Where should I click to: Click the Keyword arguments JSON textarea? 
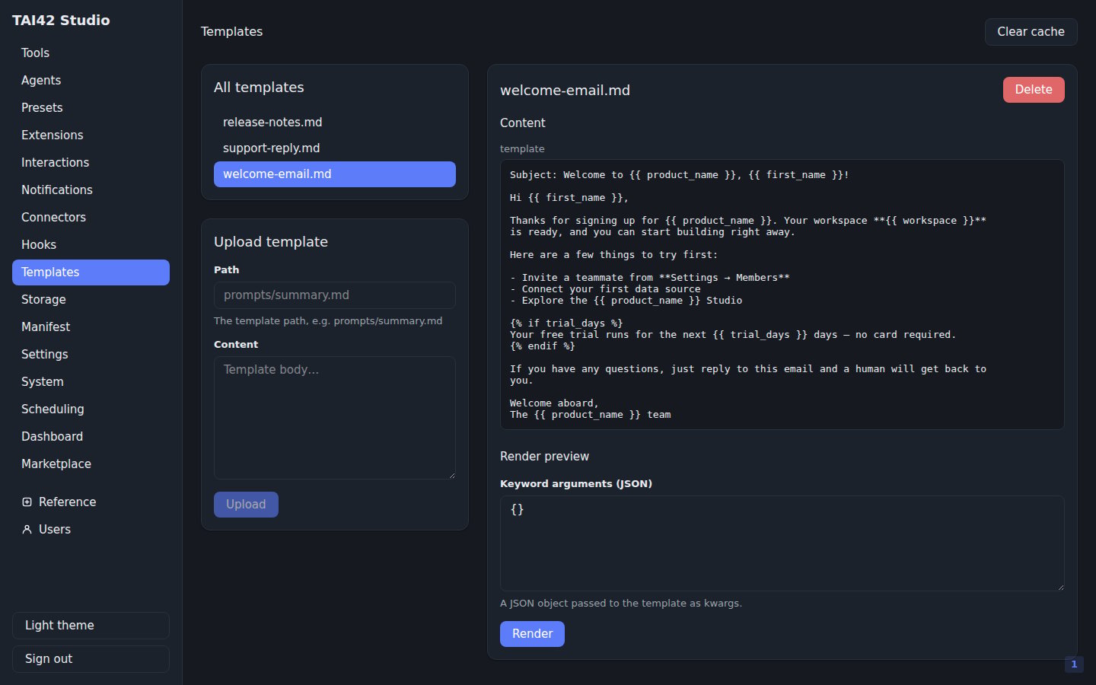pos(782,543)
